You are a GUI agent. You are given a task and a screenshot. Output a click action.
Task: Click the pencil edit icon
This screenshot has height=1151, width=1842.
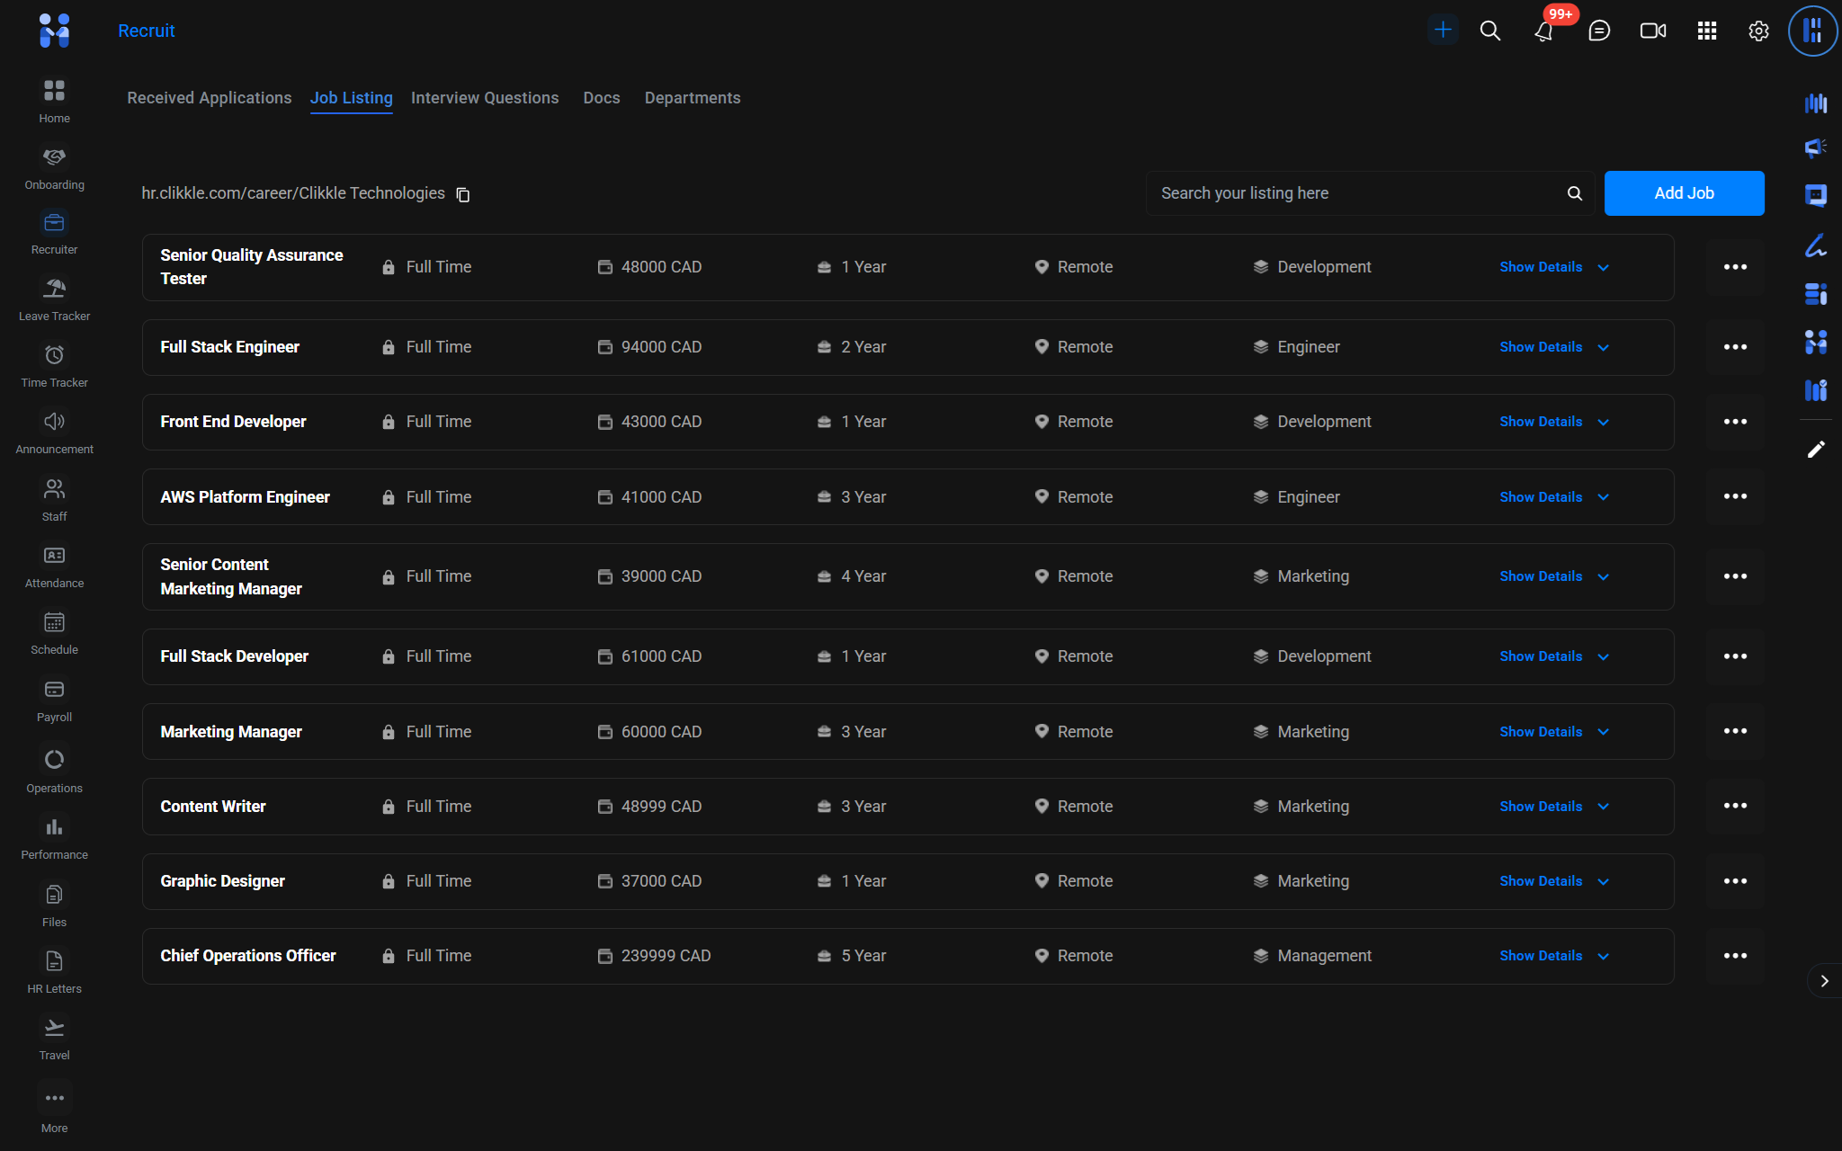click(1816, 450)
